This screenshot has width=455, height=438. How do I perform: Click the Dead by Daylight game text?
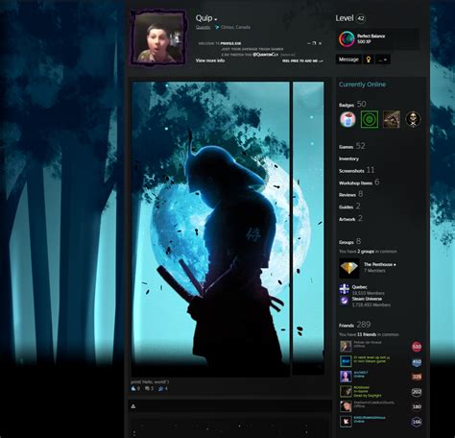(x=368, y=396)
